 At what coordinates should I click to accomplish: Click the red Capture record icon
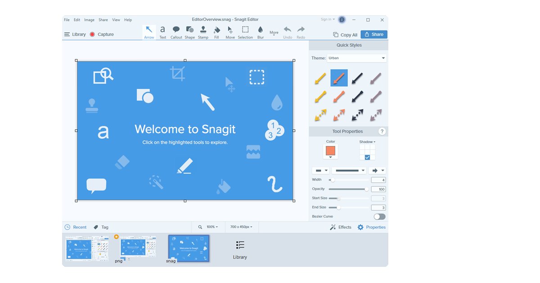pos(92,34)
